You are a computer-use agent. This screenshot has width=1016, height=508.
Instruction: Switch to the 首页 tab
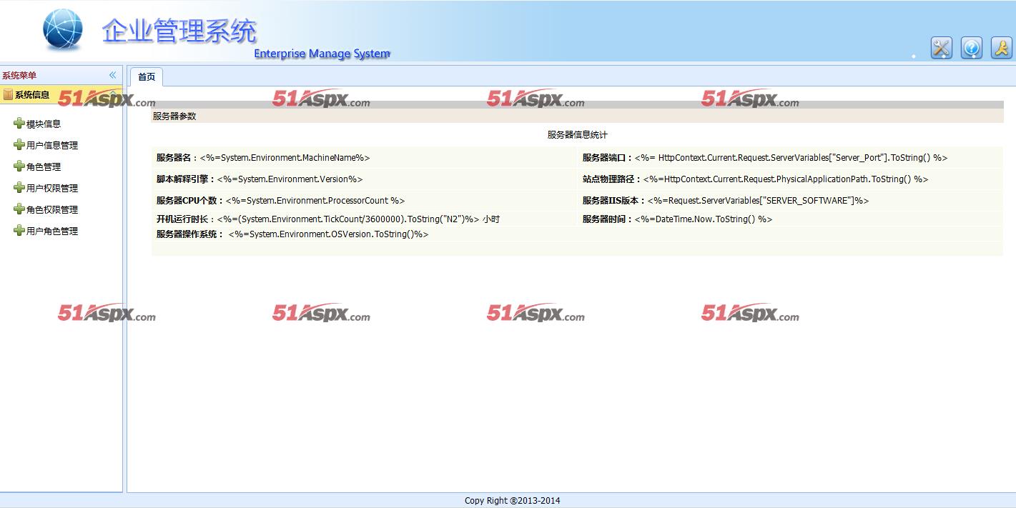(147, 76)
